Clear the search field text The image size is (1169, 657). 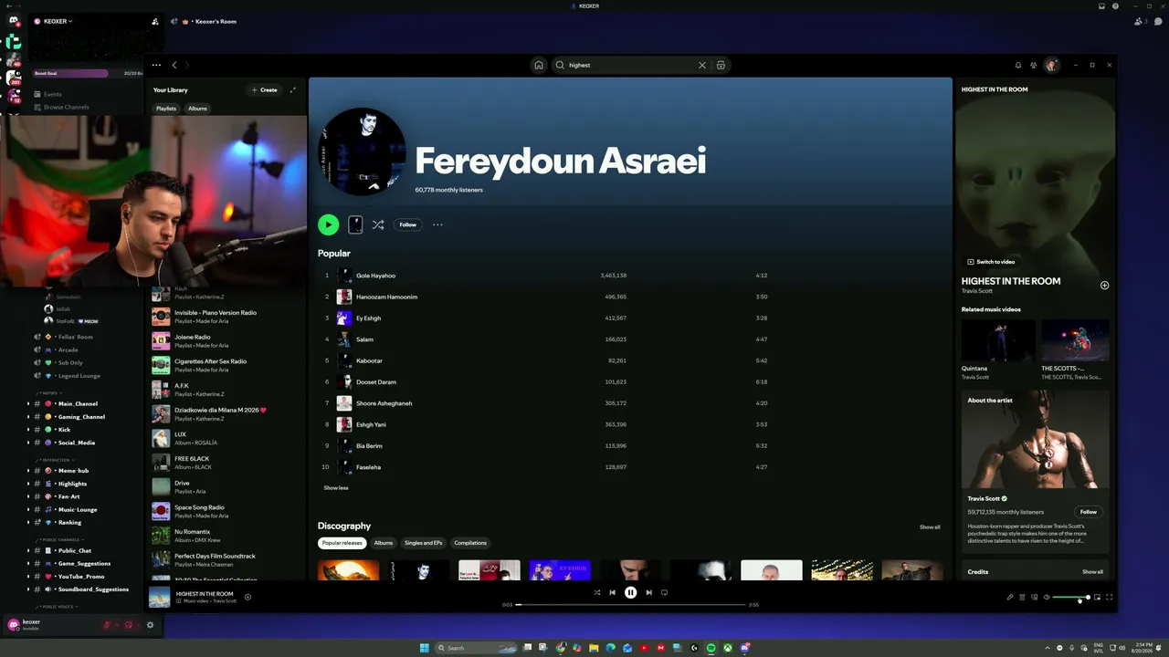point(702,65)
